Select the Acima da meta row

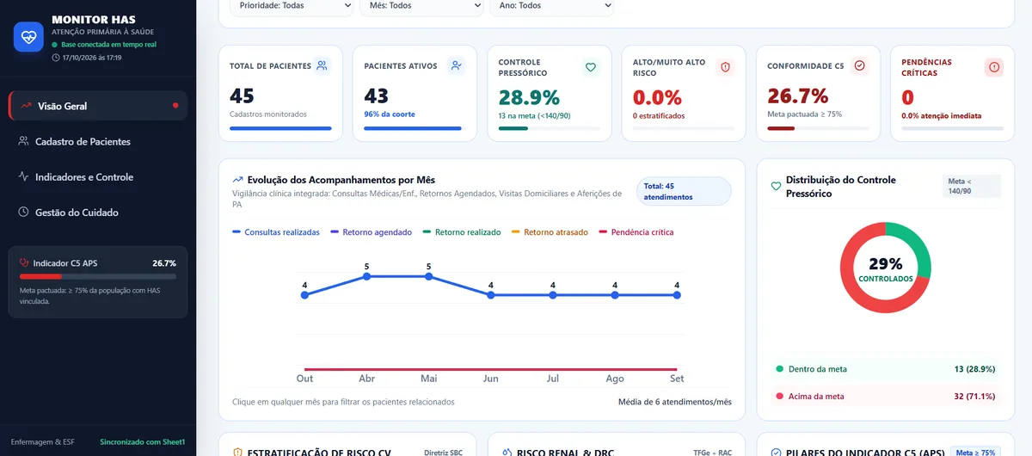885,397
